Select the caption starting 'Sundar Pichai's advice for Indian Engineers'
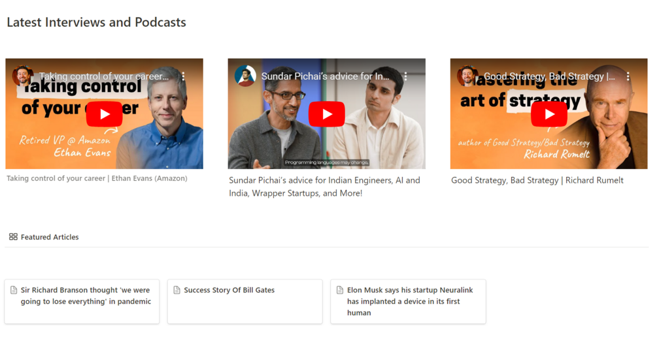 pos(324,187)
